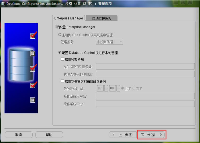Viewport: 200px width, 143px height.
Task: Click the database cylinder illustration
Action: coord(21,65)
